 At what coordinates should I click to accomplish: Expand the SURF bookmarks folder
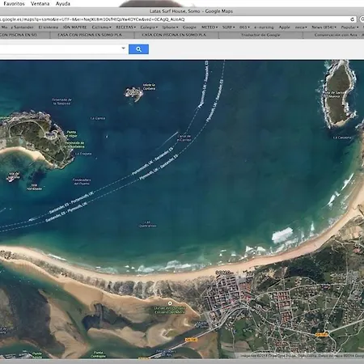228,28
